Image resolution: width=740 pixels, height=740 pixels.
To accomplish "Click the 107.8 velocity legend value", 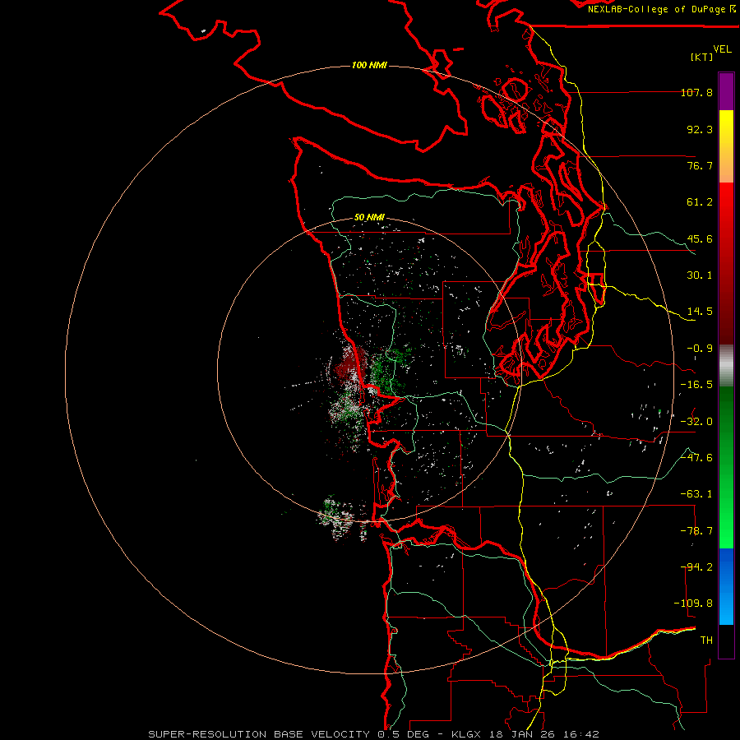I will (697, 92).
